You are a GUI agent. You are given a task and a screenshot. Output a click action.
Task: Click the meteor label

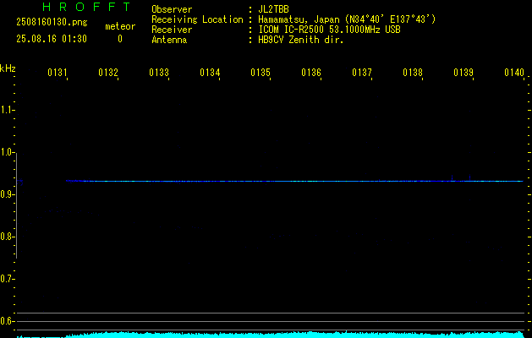click(120, 26)
